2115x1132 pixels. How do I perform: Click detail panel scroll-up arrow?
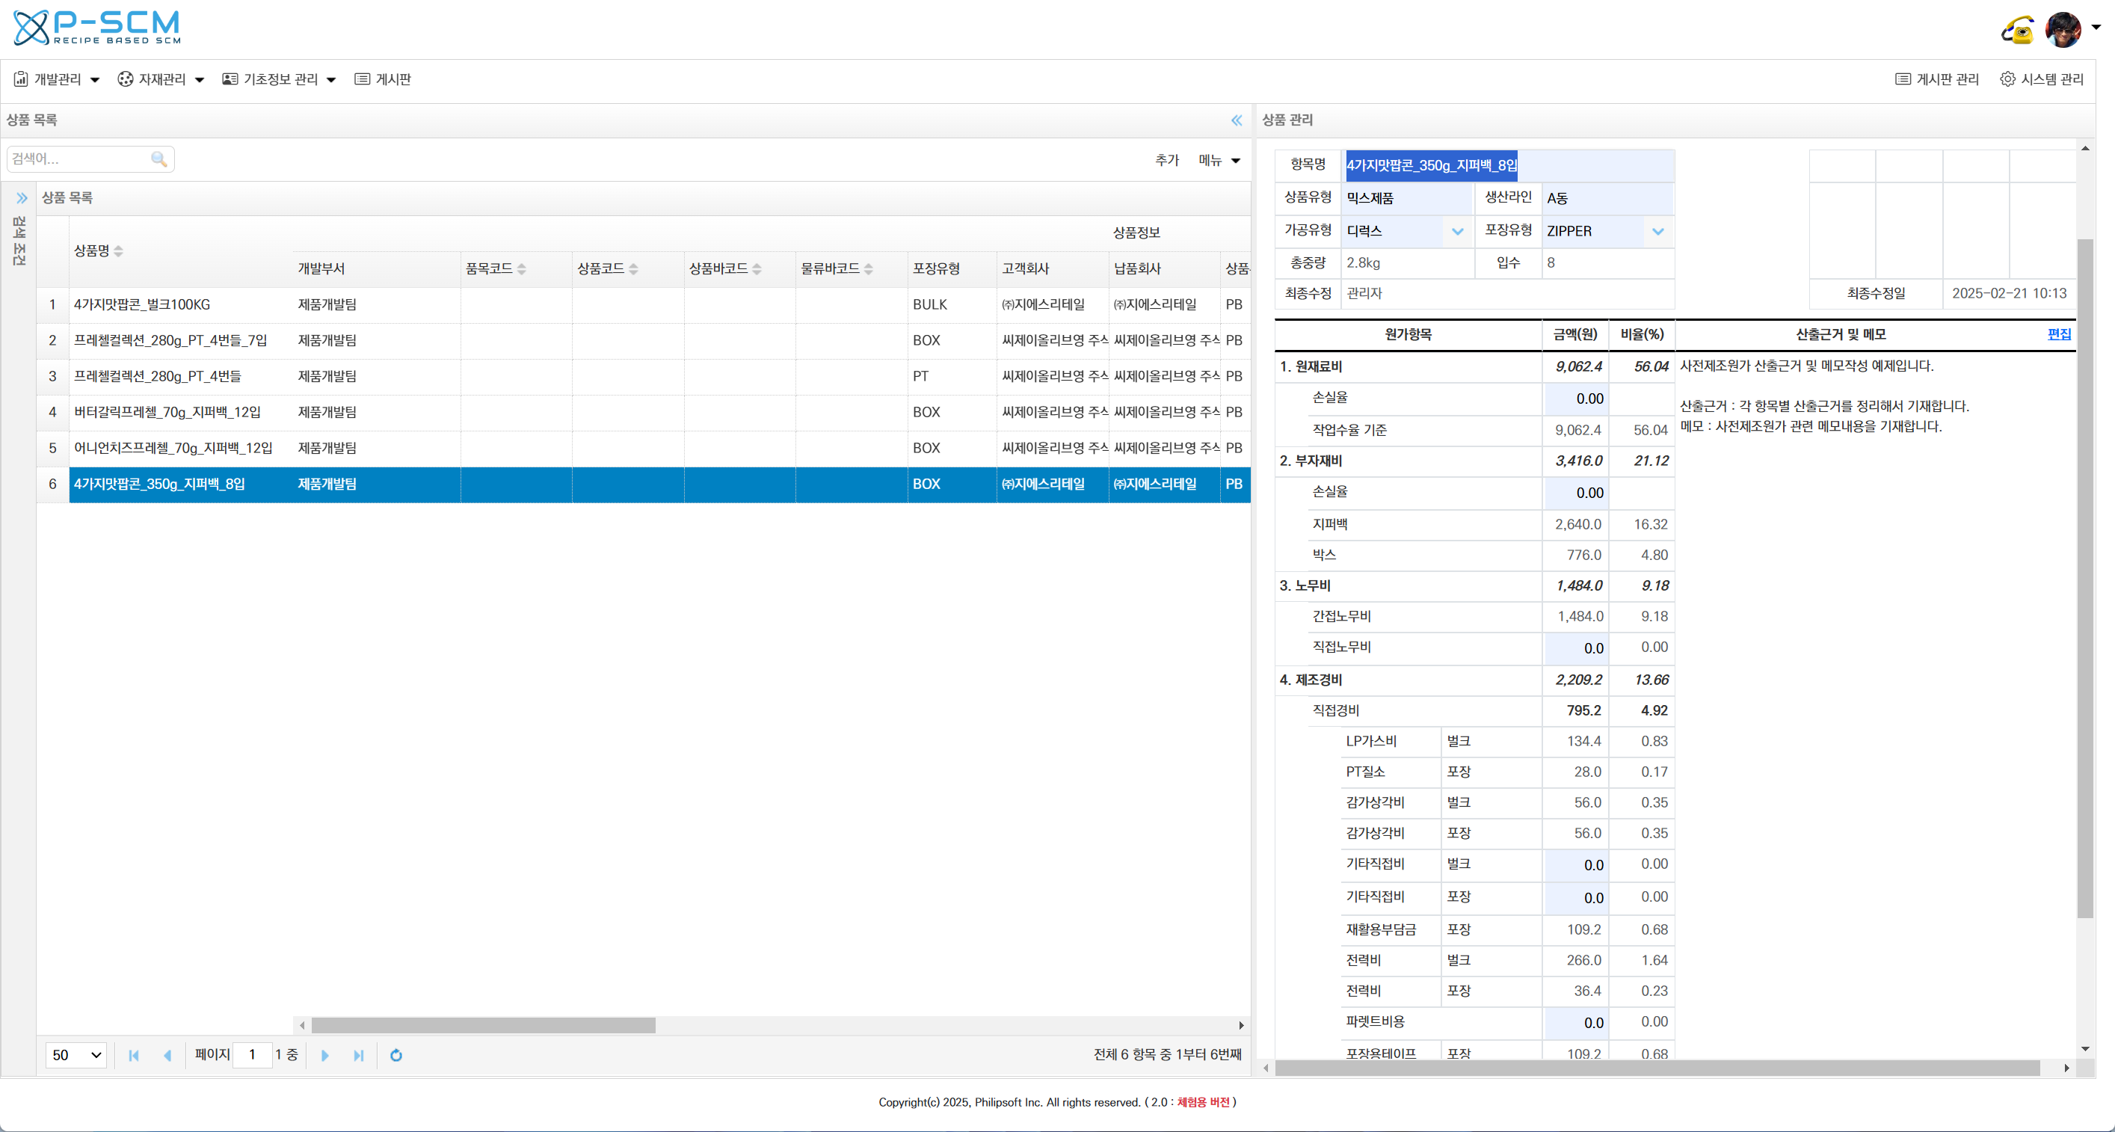2084,149
